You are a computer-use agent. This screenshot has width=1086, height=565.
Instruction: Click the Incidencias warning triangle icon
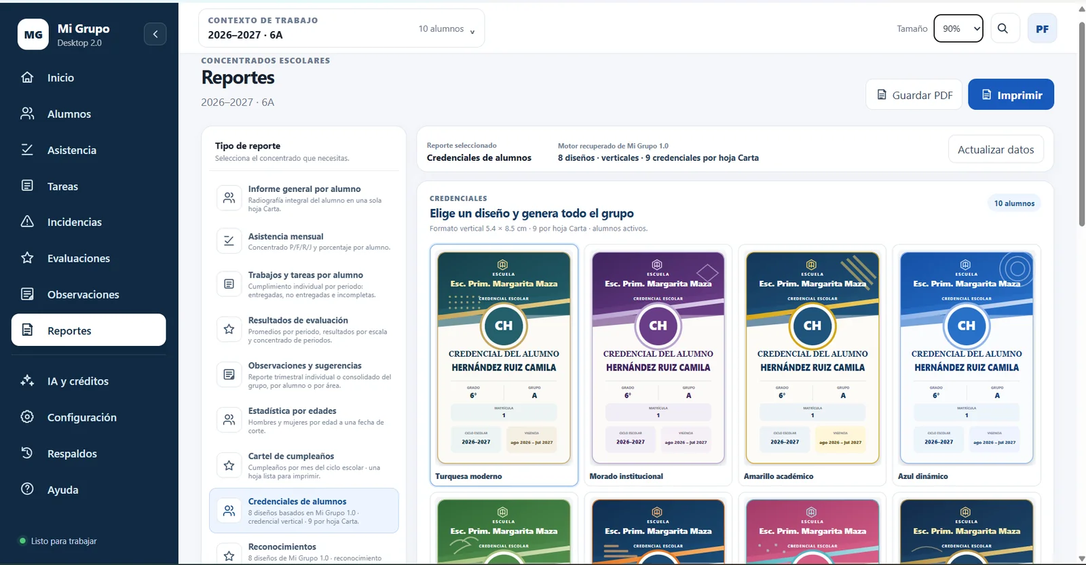point(27,222)
